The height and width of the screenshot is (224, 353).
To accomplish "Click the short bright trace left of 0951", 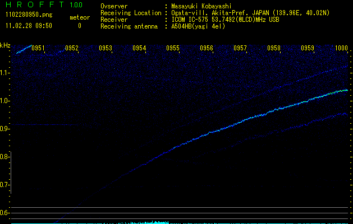I will click(24, 49).
